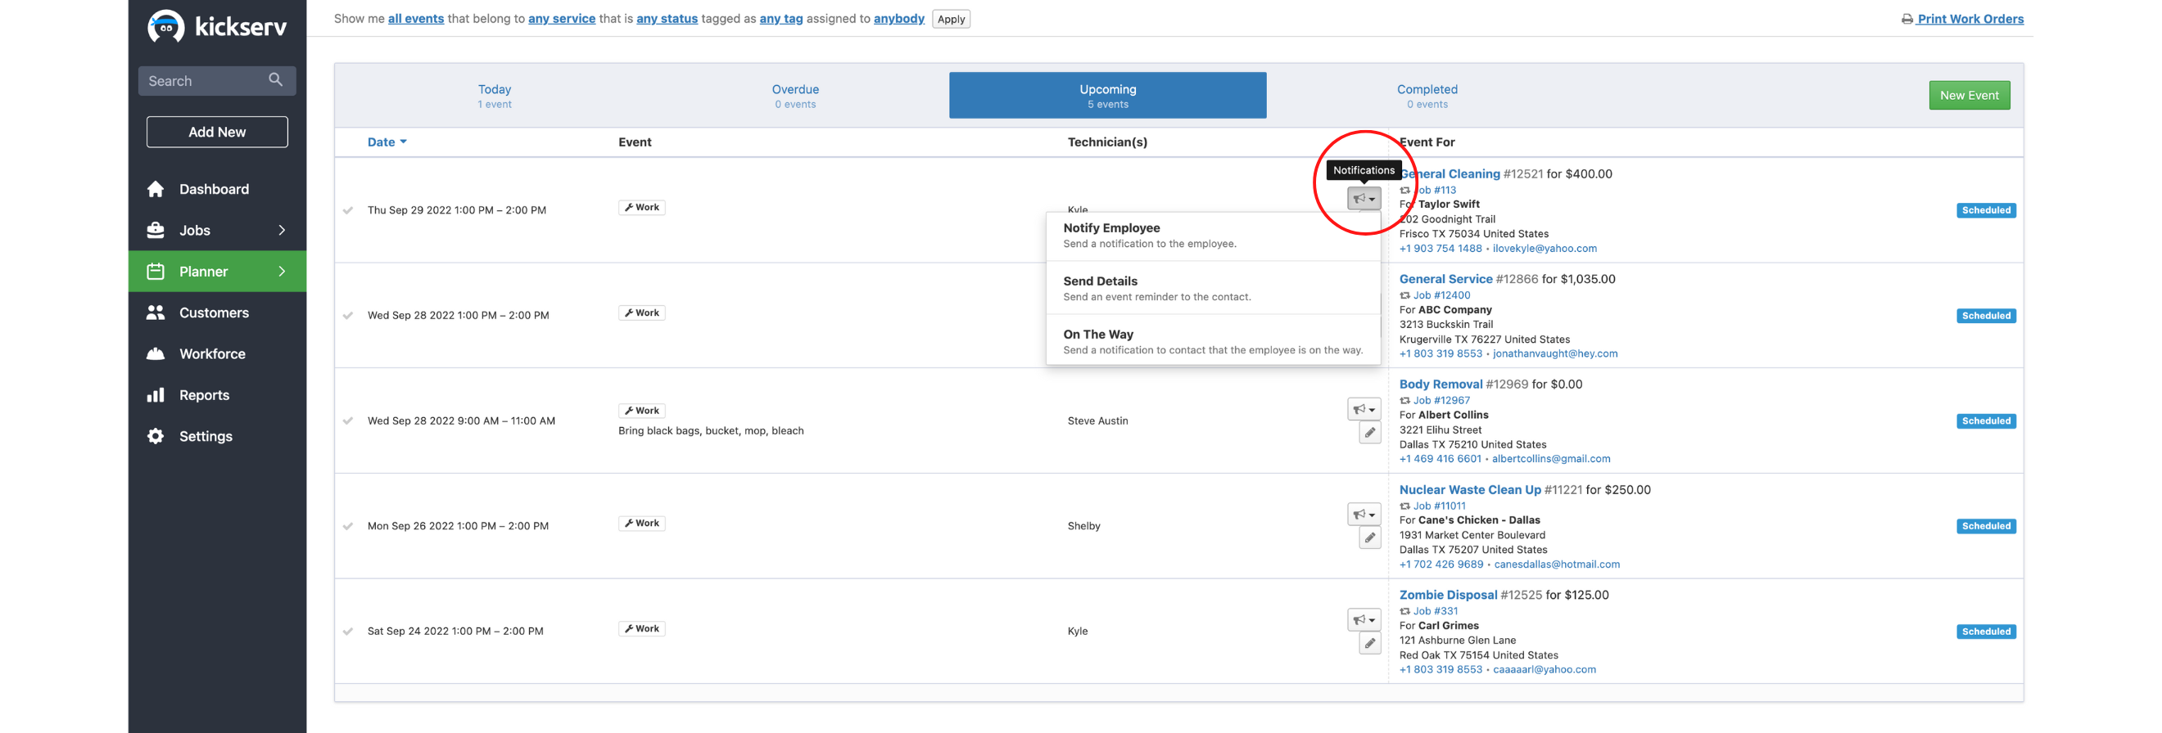Expand the Jobs submenu chevron
Viewport: 2162px width, 733px height.
282,231
